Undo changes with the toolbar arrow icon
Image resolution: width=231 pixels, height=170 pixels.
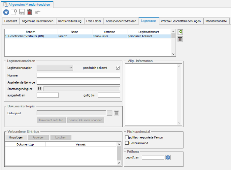click(x=38, y=12)
